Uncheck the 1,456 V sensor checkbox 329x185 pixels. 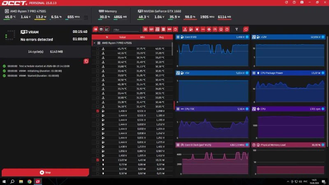coord(97,111)
